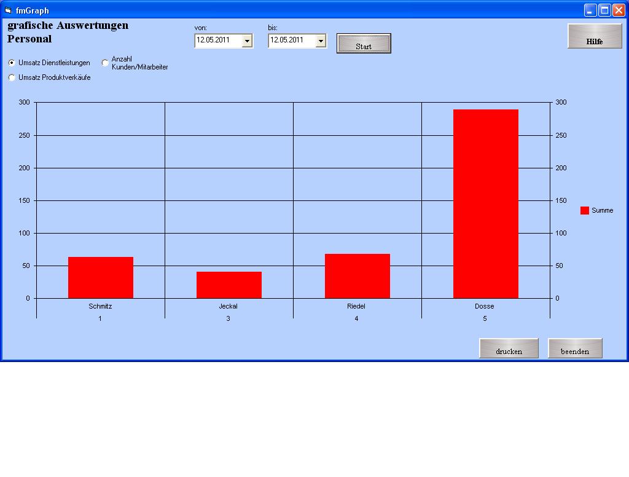Click the red Summe legend swatch
This screenshot has height=477, width=629.
(585, 210)
